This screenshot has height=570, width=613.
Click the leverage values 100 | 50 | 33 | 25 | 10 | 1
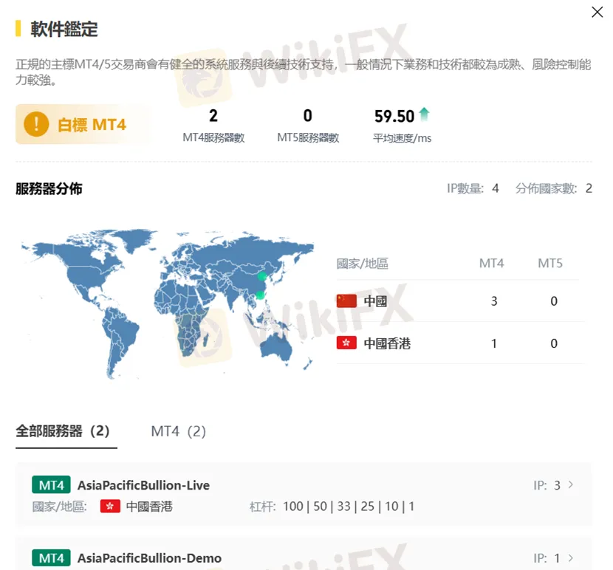pyautogui.click(x=349, y=507)
